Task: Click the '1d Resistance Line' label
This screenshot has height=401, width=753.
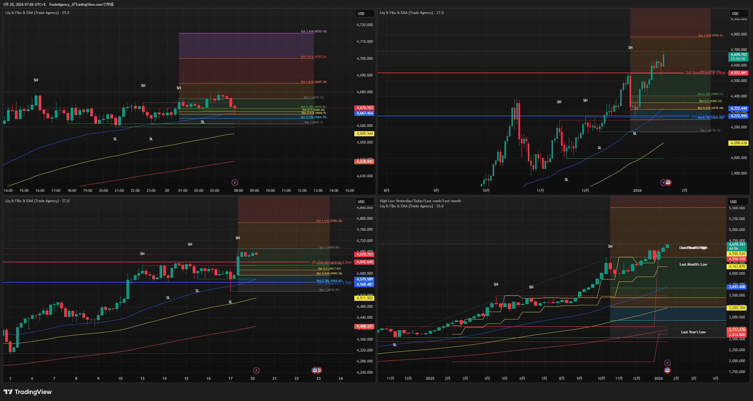Action: [x=705, y=73]
